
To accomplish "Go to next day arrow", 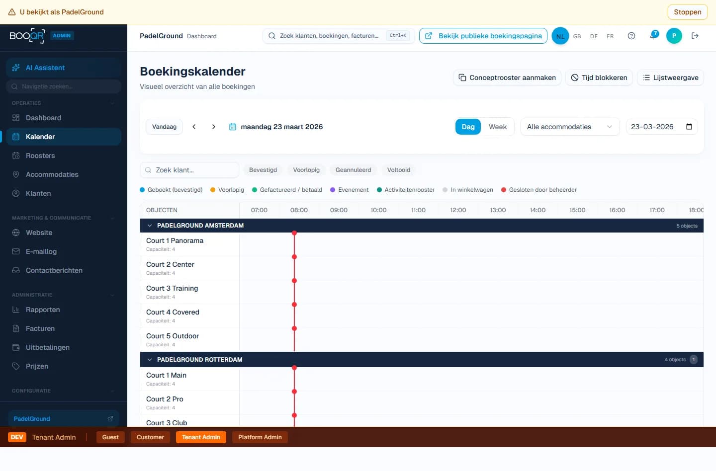I will (214, 127).
